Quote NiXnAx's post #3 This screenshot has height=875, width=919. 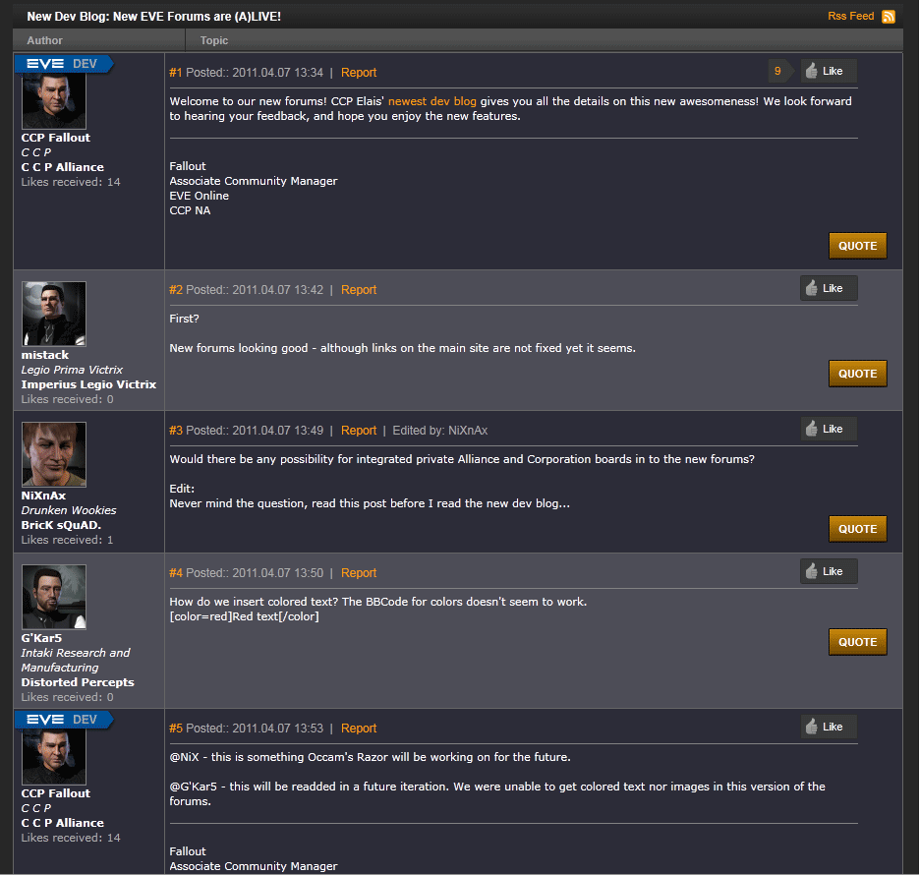(x=857, y=529)
